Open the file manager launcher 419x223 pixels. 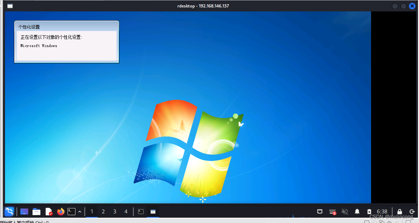click(36, 212)
